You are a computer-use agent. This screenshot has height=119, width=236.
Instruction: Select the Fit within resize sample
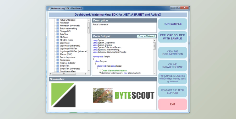point(66,40)
